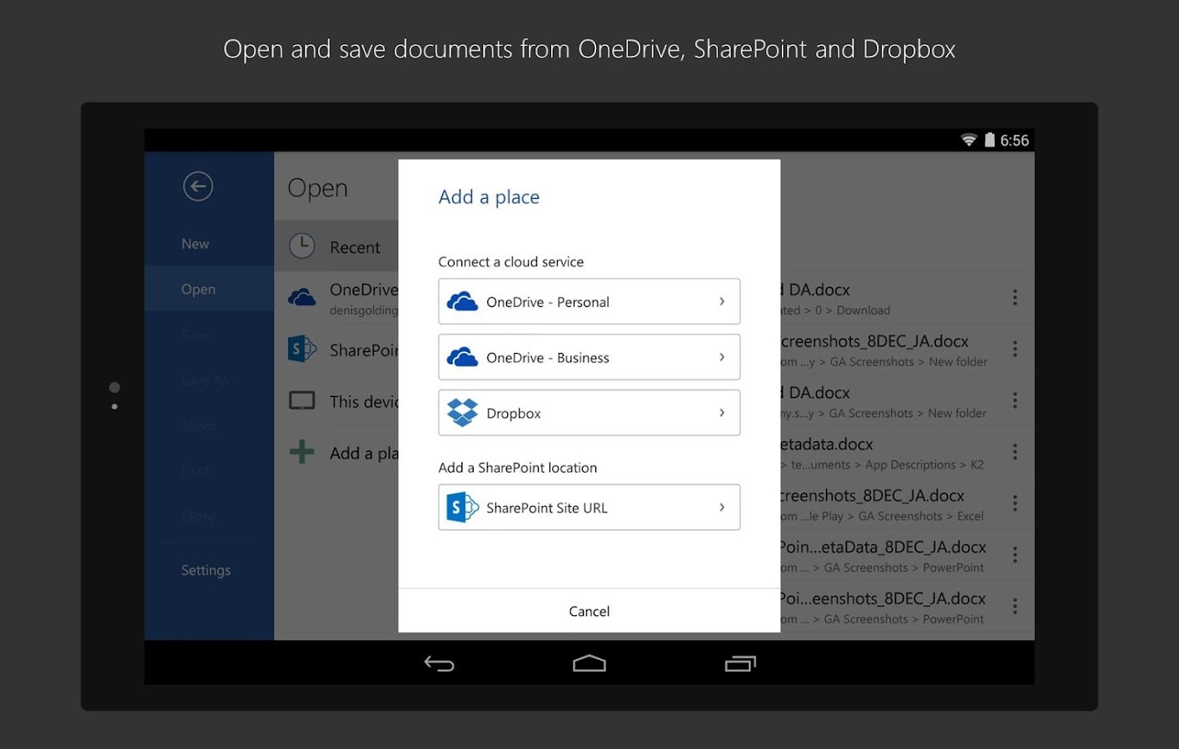Expand the Dropbox chevron

tap(722, 413)
